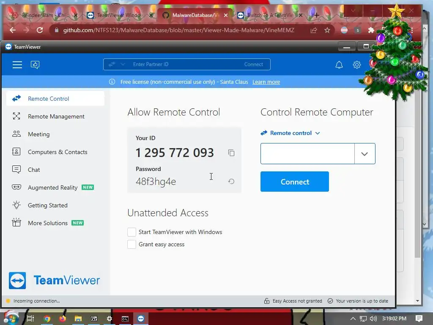
Task: Switch to Switch To A TeamViewer tab
Action: point(270,15)
